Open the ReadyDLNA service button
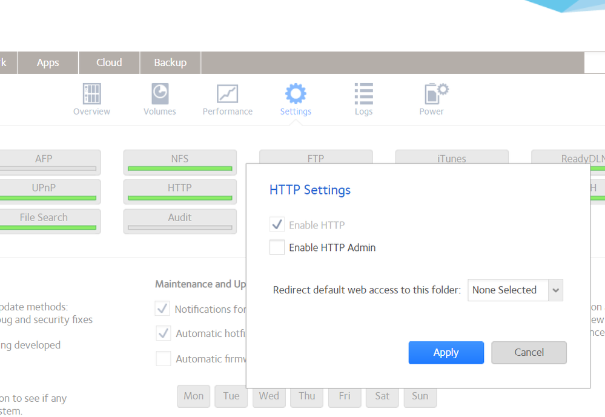The width and height of the screenshot is (605, 417). coord(568,157)
